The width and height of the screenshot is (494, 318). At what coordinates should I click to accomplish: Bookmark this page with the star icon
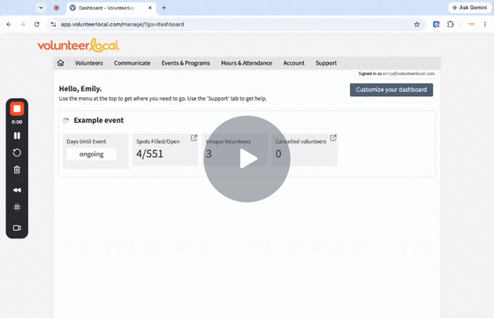(x=417, y=24)
